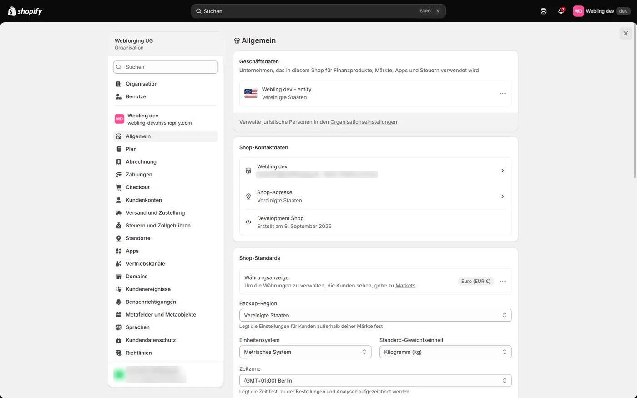Expand the Webling dev contact row chevron
The image size is (637, 398).
coord(502,171)
